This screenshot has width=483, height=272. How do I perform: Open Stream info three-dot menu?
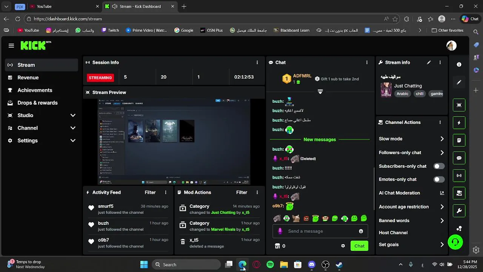coord(440,62)
